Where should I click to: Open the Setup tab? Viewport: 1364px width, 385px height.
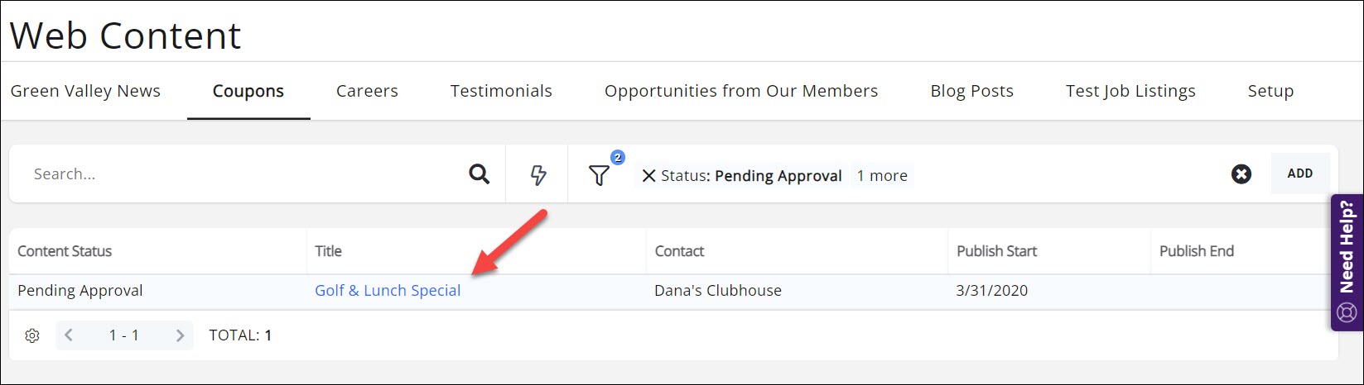pyautogui.click(x=1270, y=91)
